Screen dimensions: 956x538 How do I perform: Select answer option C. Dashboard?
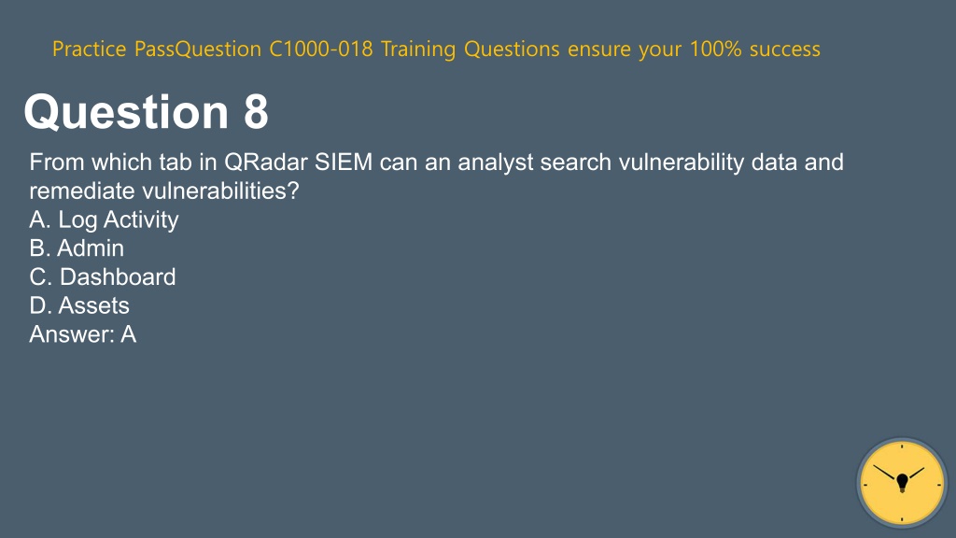coord(103,276)
